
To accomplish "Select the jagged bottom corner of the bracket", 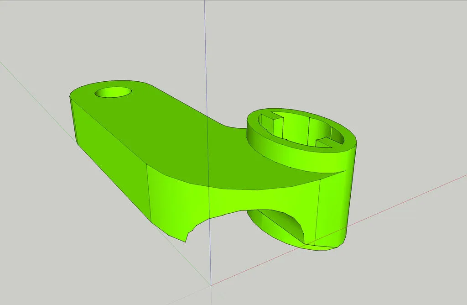I will 186,237.
